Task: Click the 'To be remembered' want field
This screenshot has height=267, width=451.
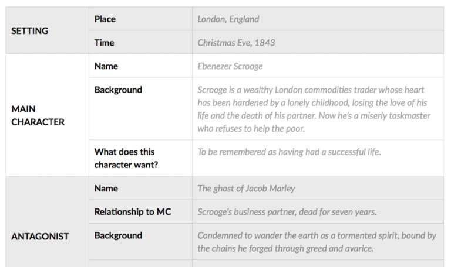Action: [289, 152]
